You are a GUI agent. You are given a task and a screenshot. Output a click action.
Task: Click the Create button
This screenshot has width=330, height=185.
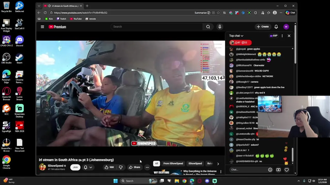pyautogui.click(x=263, y=27)
